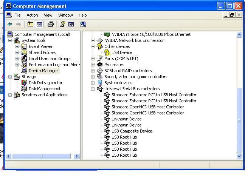The height and width of the screenshot is (182, 245).
Task: Select the first Standard Enhanced PCI to USB Host Controller
Action: [154, 95]
